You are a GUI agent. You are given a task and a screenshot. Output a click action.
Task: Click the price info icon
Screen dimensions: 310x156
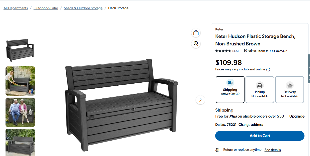tap(268, 70)
